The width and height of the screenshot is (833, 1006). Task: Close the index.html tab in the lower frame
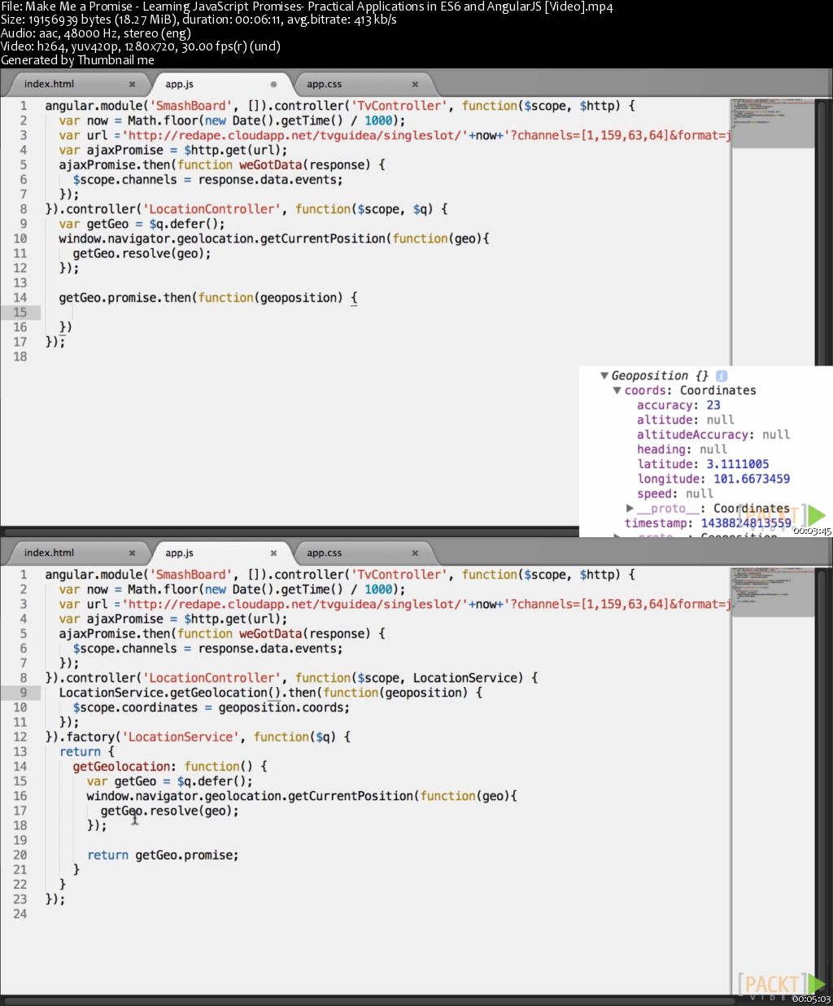[x=132, y=553]
